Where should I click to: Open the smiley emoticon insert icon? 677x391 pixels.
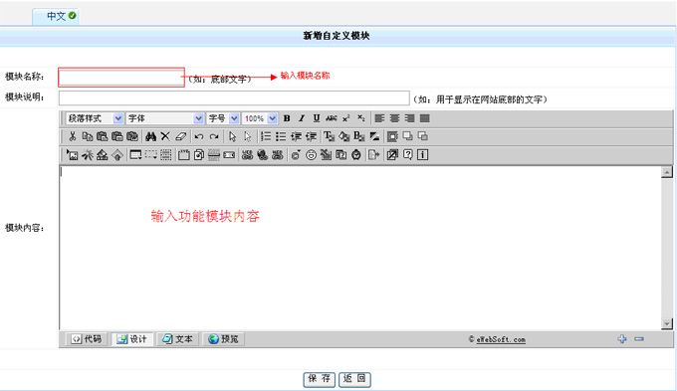[311, 155]
